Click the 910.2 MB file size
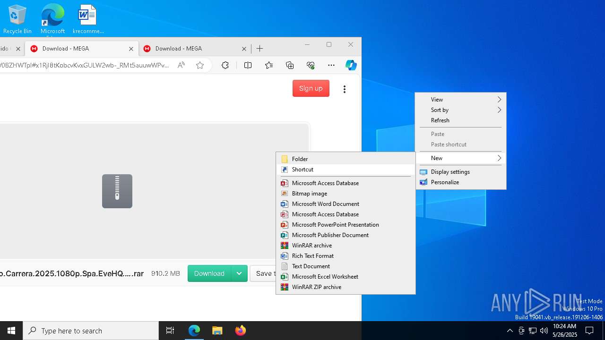The height and width of the screenshot is (340, 605). pyautogui.click(x=165, y=273)
